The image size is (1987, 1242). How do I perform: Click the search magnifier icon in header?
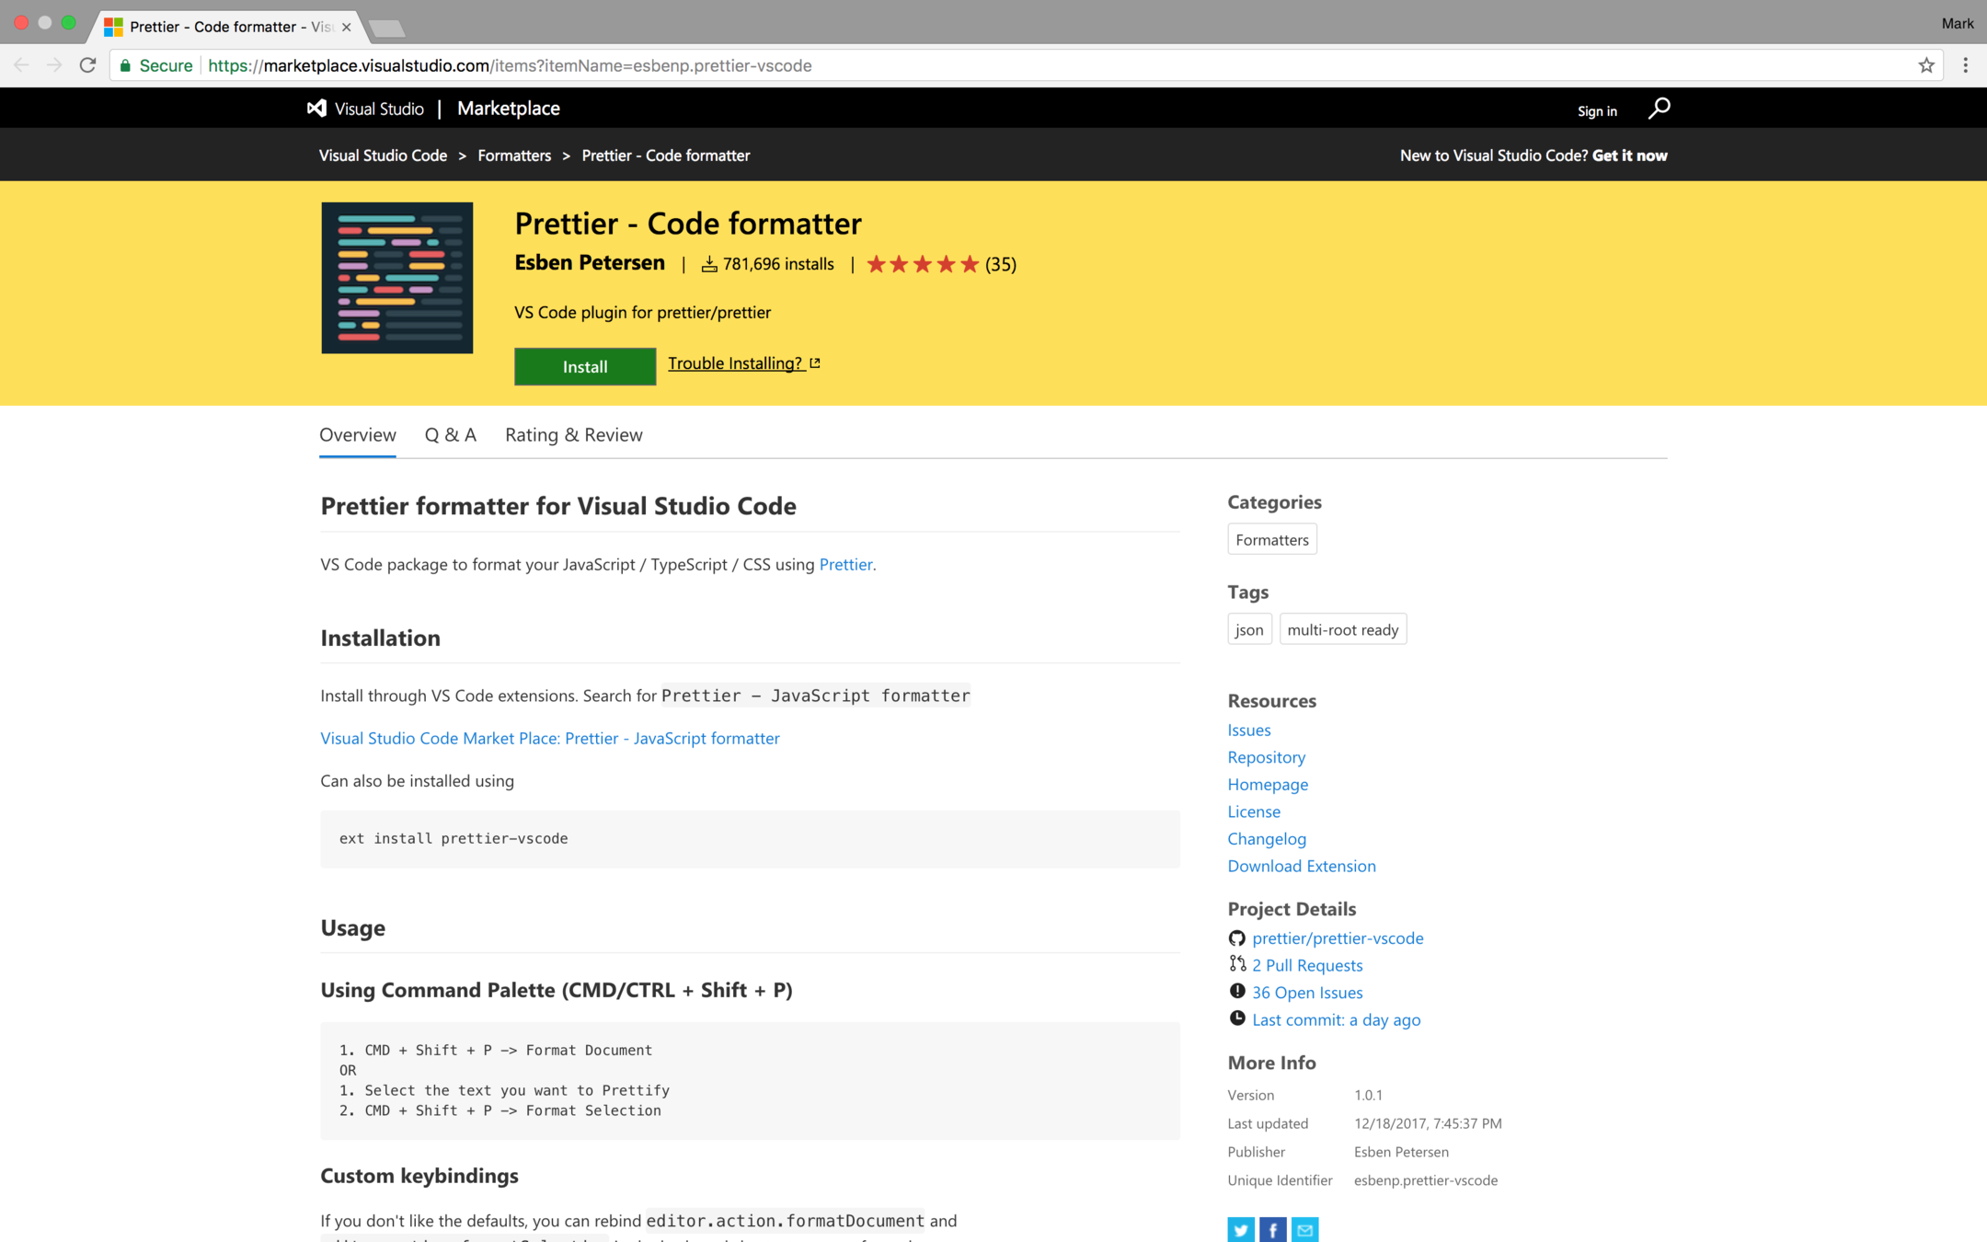click(1659, 109)
